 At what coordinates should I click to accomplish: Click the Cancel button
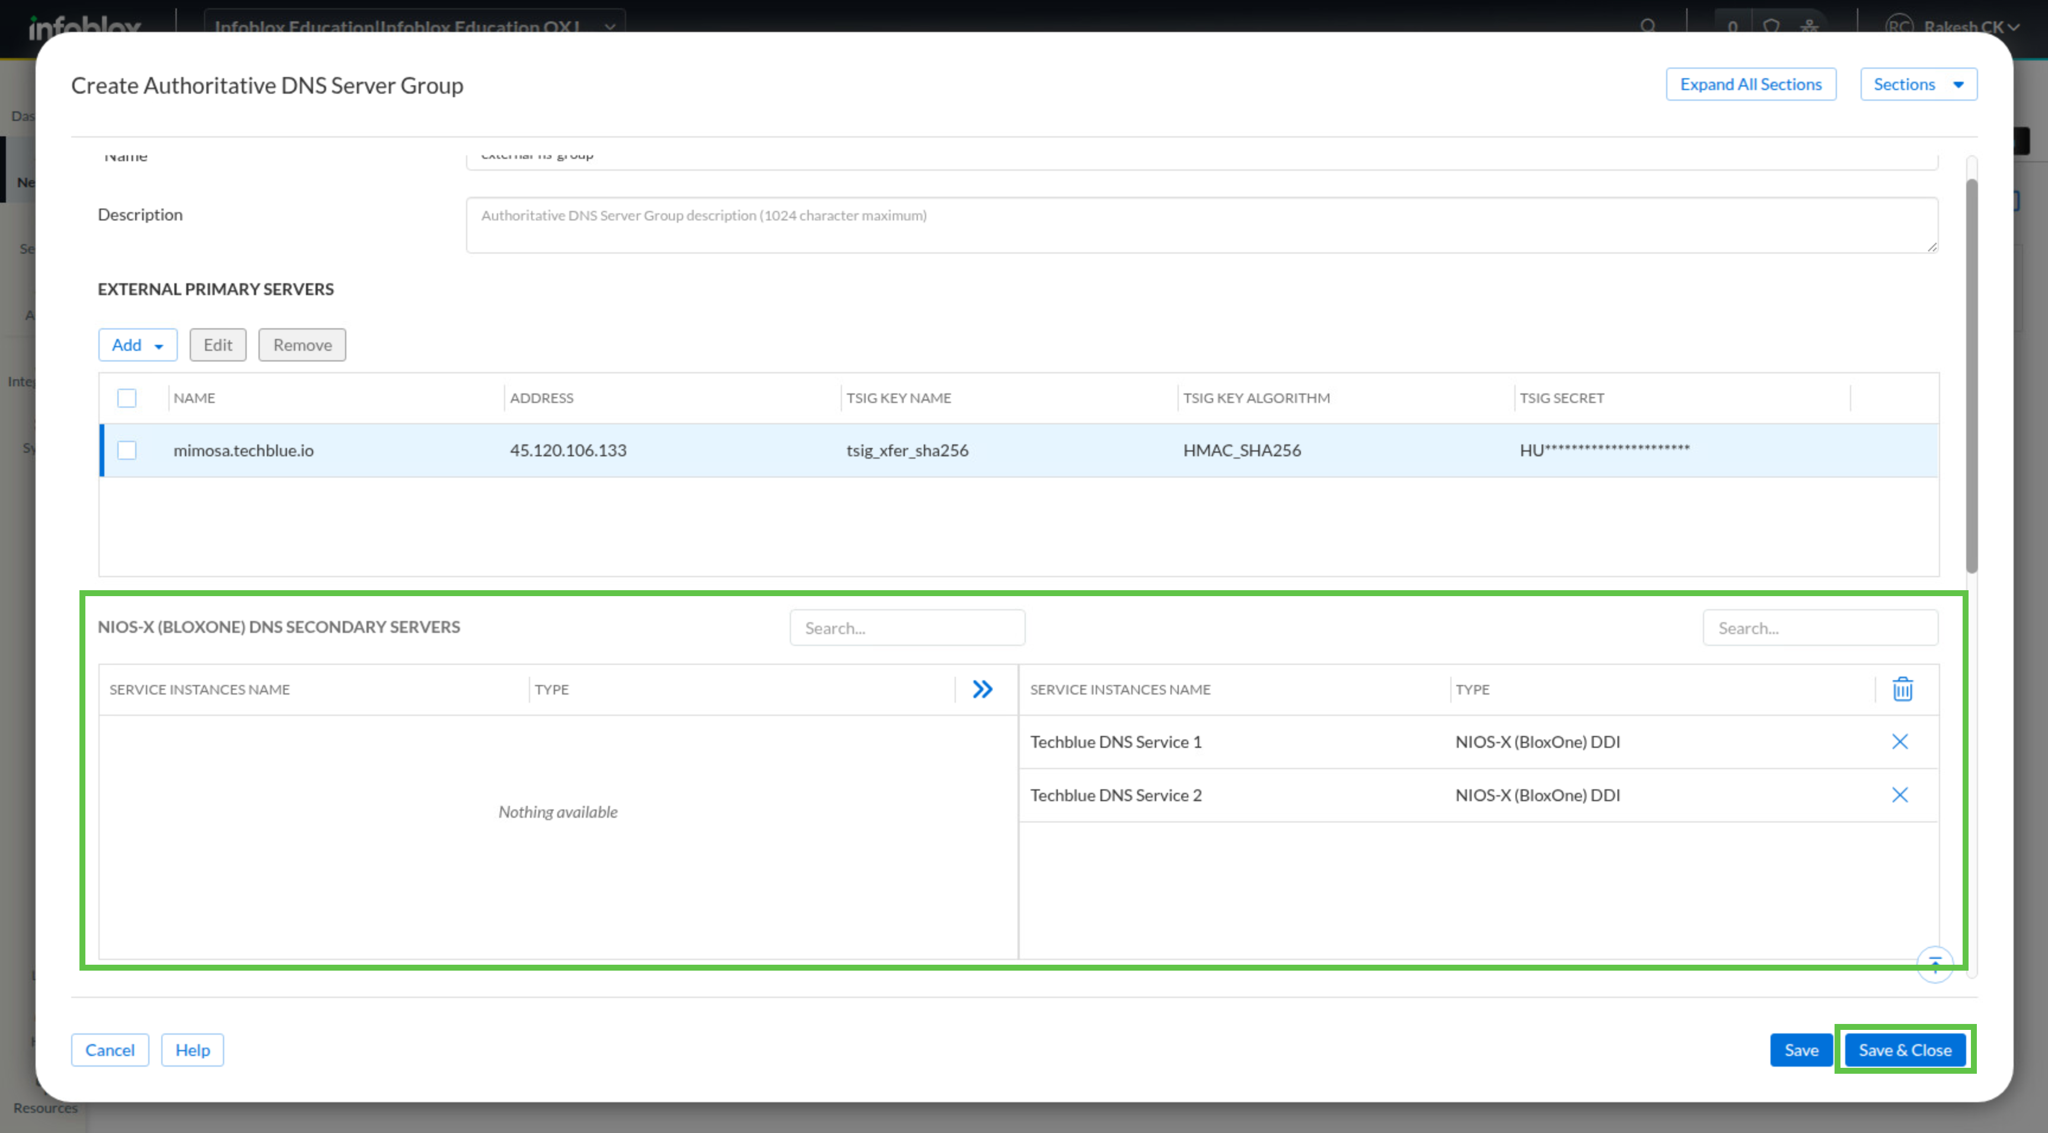tap(110, 1049)
